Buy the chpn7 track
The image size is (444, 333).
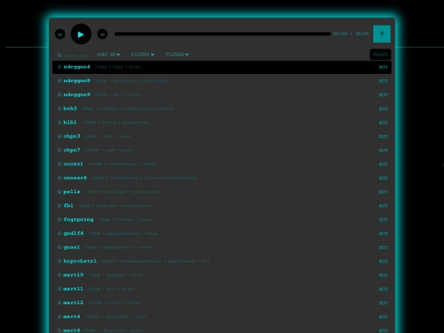point(383,150)
